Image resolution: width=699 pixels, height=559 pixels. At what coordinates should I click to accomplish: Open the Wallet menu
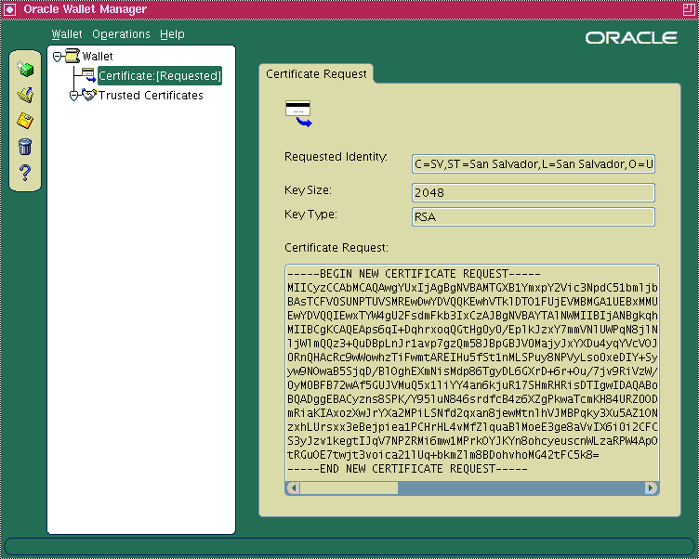67,34
